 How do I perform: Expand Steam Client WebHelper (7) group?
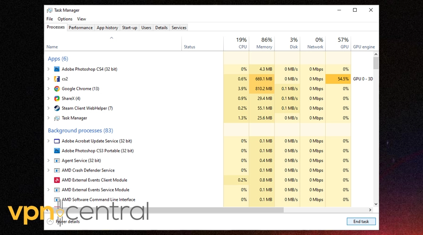(48, 108)
